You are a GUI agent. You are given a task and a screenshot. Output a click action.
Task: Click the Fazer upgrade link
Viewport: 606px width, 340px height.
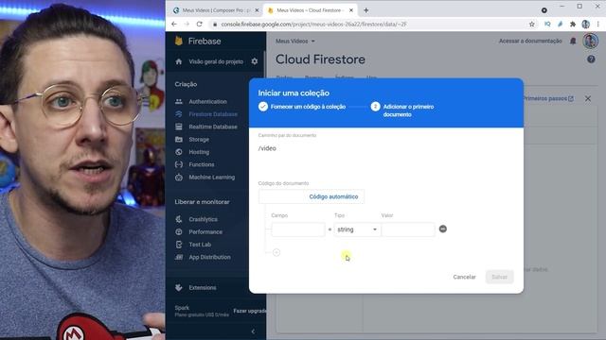pos(249,311)
